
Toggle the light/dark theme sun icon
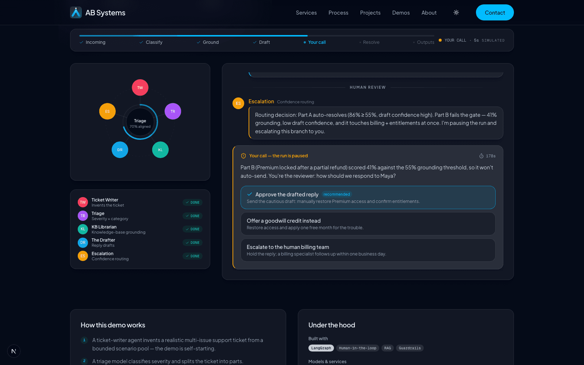[x=456, y=12]
